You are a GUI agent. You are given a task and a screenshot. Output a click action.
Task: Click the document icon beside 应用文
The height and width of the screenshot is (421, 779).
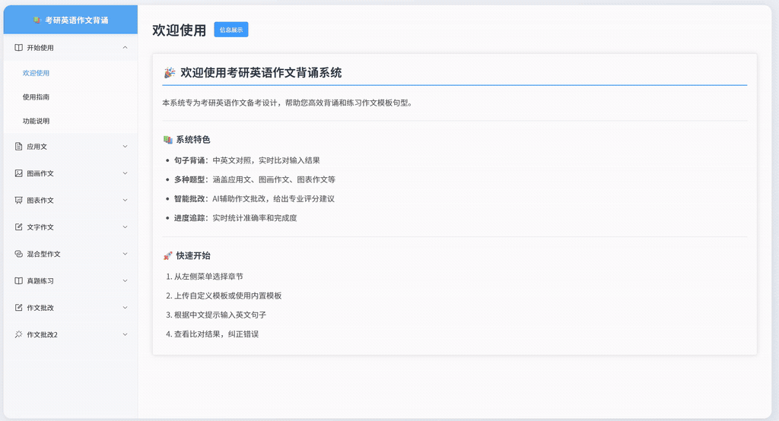[18, 147]
